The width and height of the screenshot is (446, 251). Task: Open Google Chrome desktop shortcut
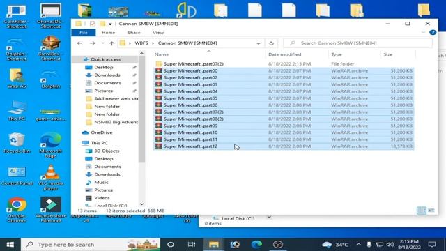17,210
